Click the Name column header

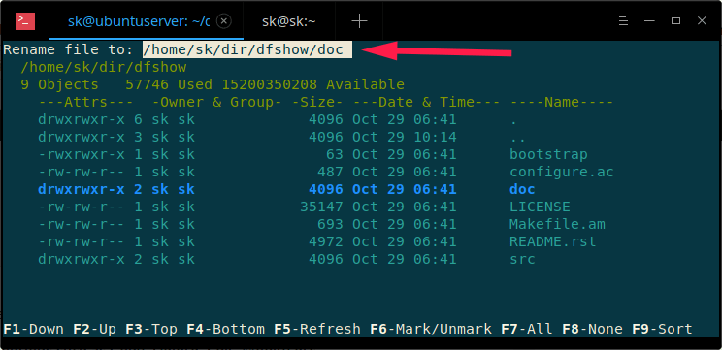coord(562,102)
